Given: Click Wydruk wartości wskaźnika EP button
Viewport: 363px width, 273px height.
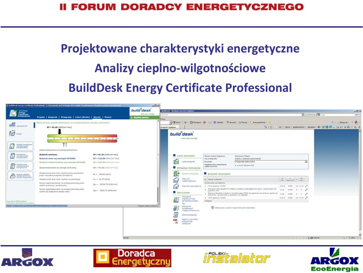Looking at the screenshot, I should pos(20,176).
